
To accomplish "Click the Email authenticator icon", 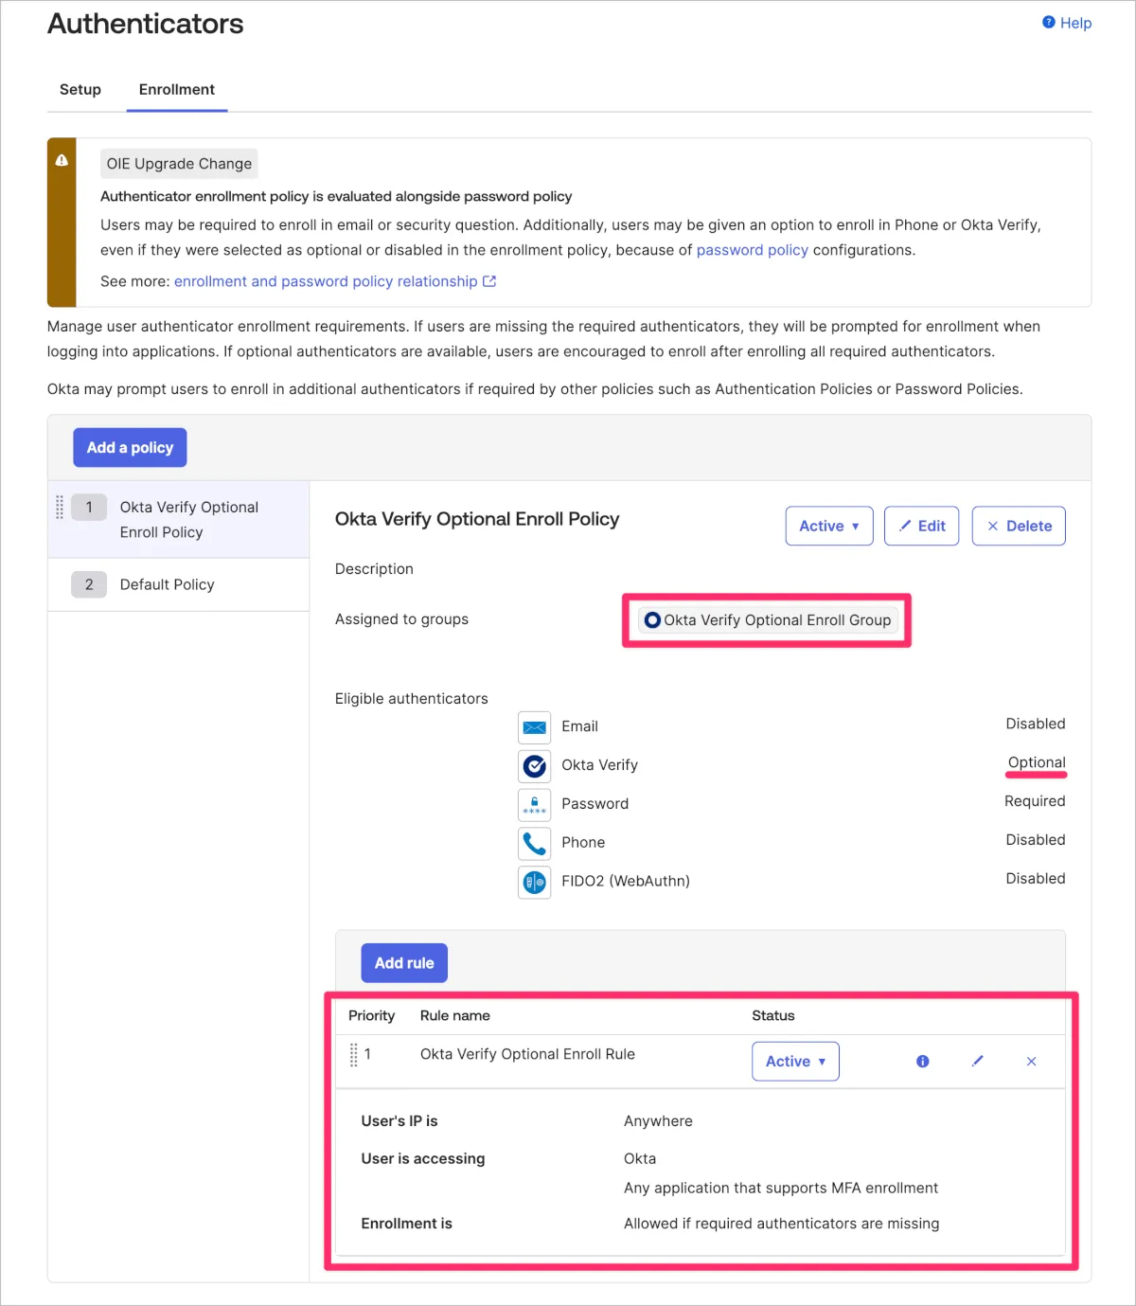I will [535, 726].
